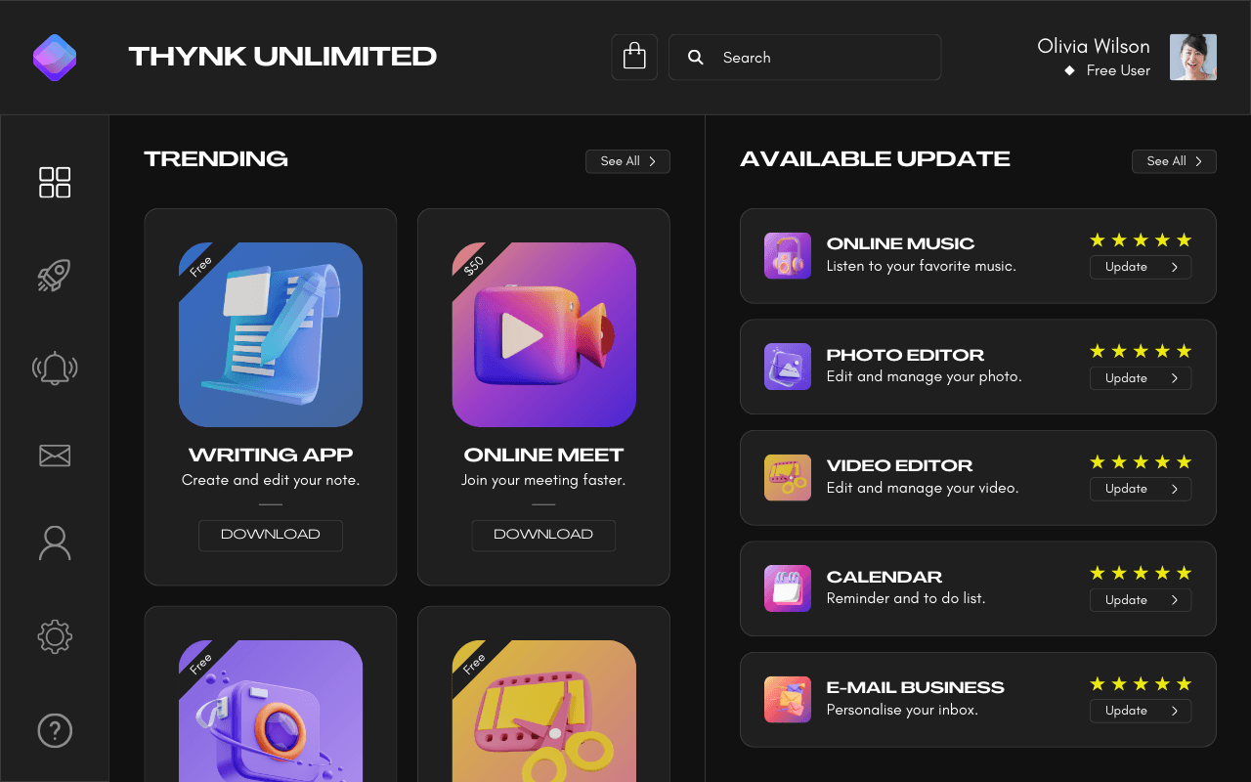Image resolution: width=1251 pixels, height=782 pixels.
Task: Click the Free User label
Action: click(1118, 70)
